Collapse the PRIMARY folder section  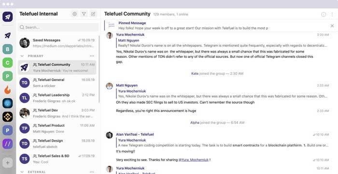22,56
